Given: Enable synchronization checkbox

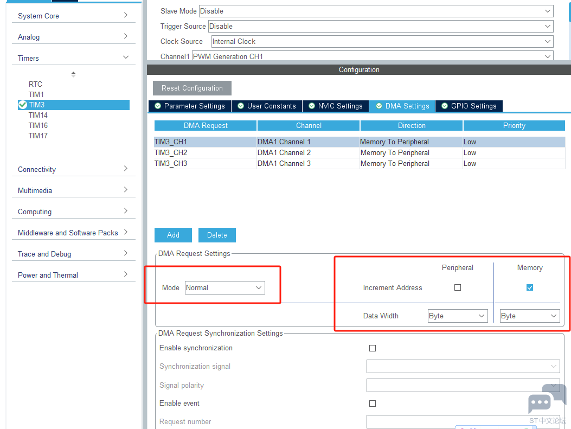Looking at the screenshot, I should (373, 348).
